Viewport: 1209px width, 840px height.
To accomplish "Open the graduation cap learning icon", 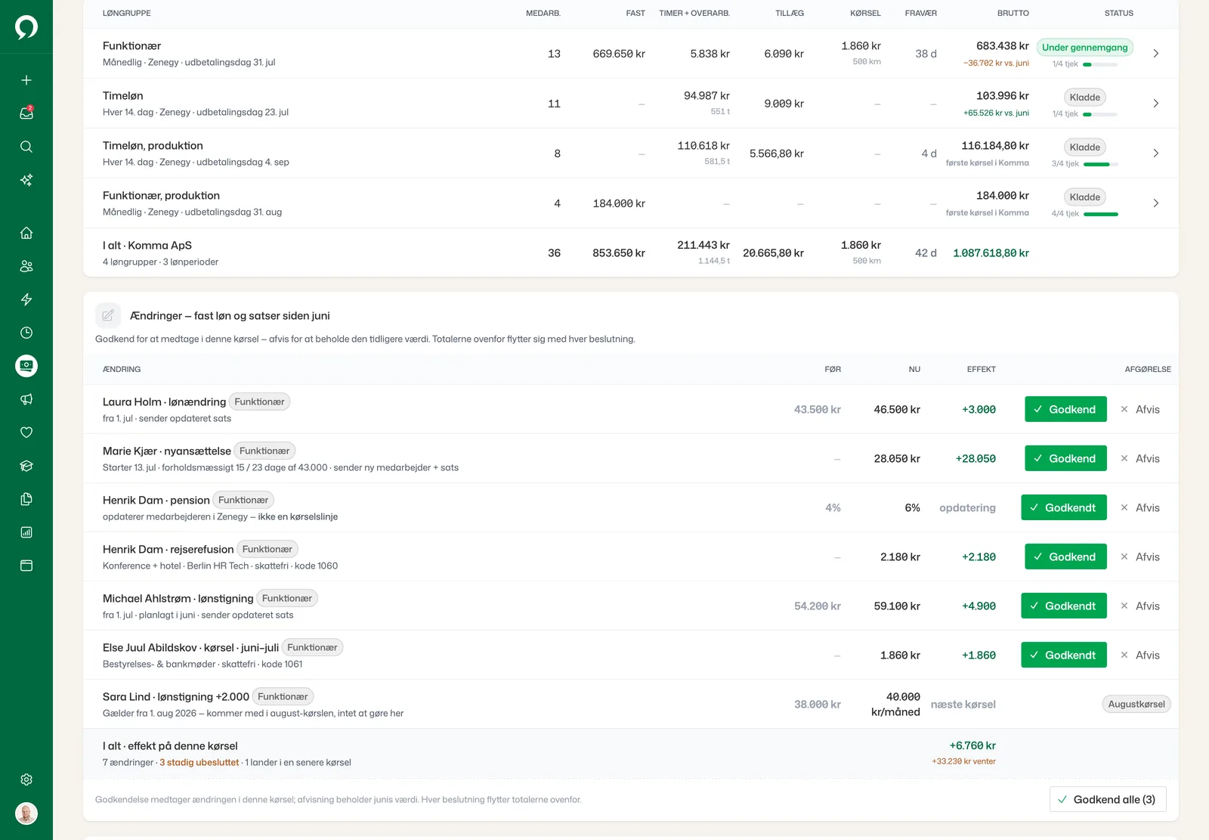I will tap(26, 466).
